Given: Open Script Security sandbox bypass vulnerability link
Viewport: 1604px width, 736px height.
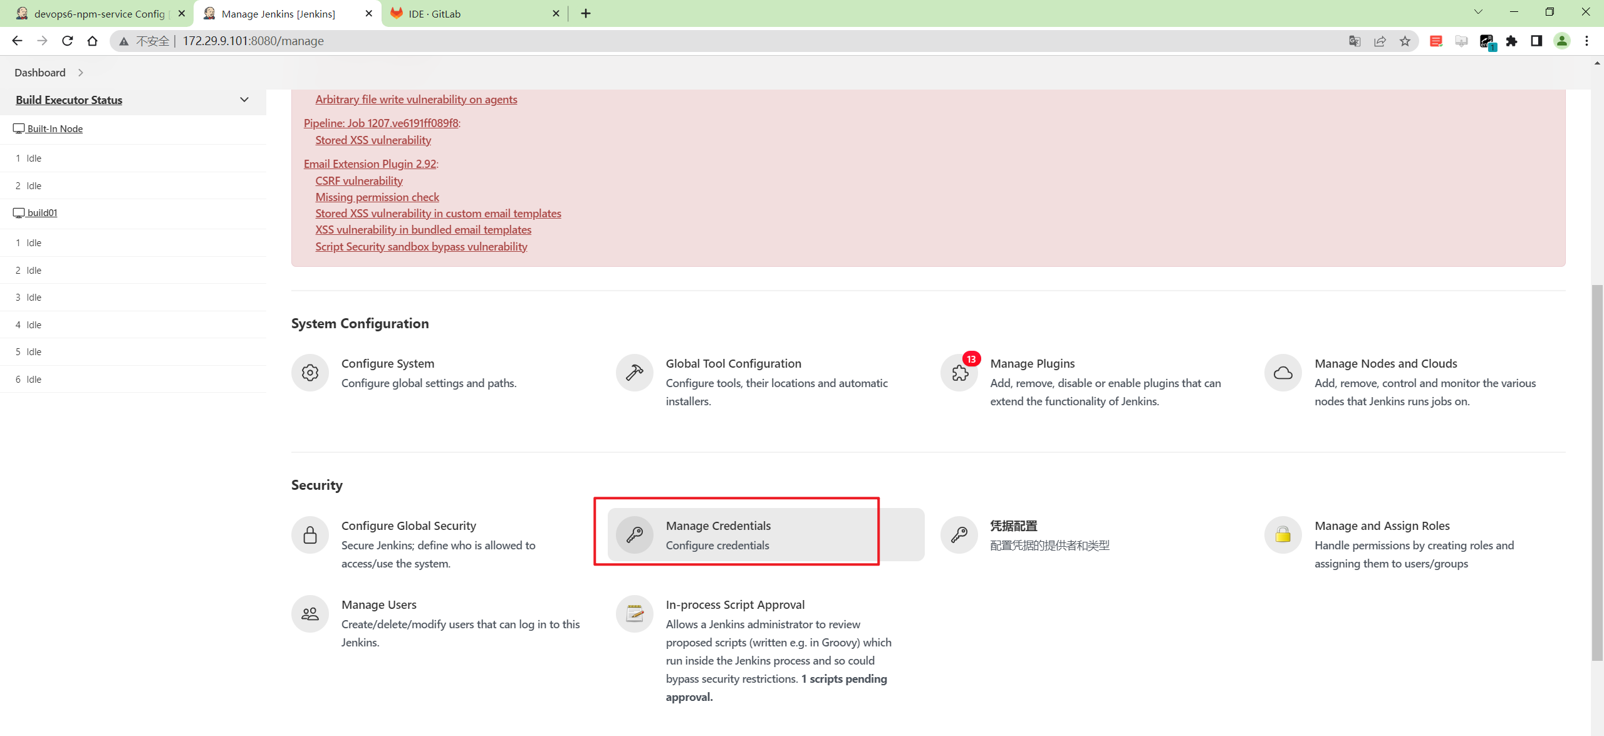Looking at the screenshot, I should click(x=421, y=246).
